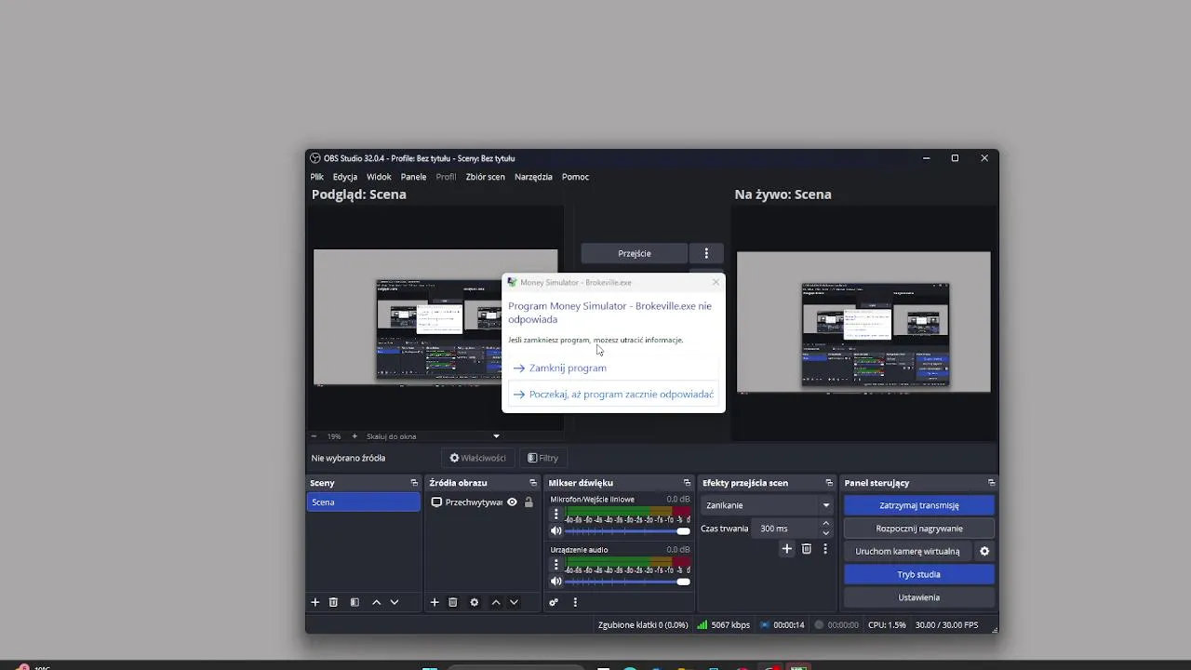Open advanced audio properties gears icon
Screen dimensions: 1191x670
[x=554, y=602]
